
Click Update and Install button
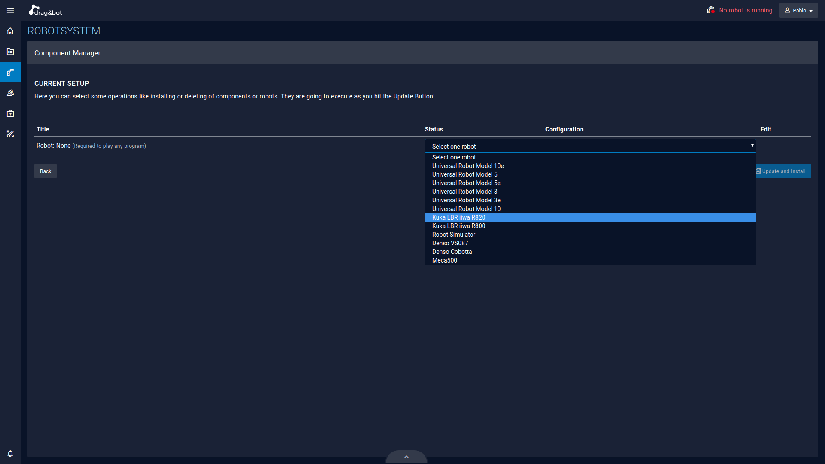(782, 171)
